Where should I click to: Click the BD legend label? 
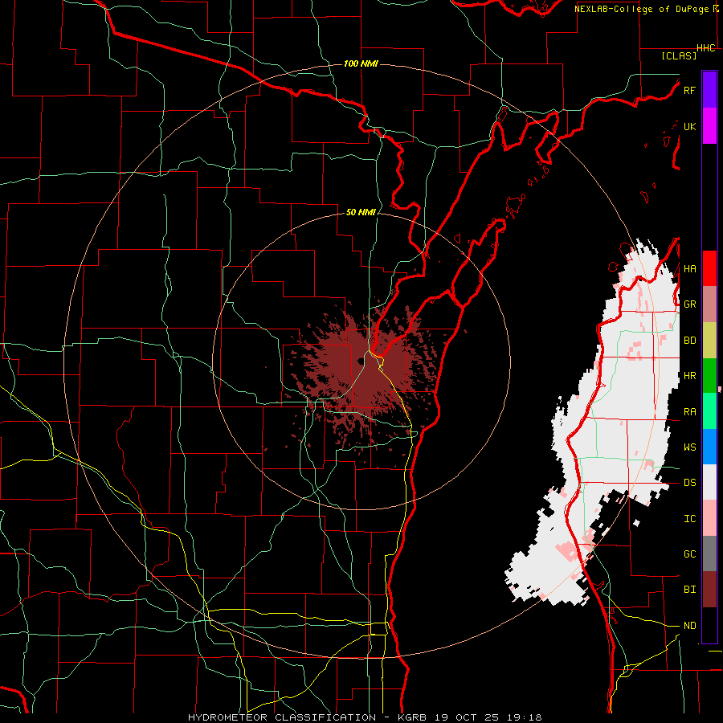pos(689,341)
